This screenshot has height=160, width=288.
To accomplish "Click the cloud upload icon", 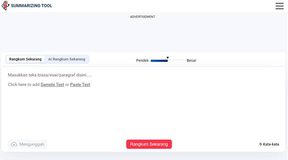I will pos(14,145).
